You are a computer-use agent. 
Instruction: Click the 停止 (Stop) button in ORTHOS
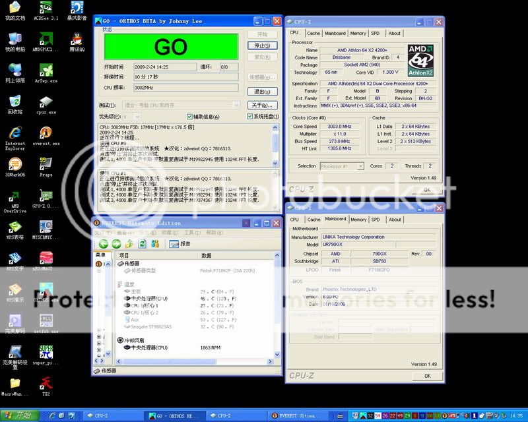[x=262, y=45]
